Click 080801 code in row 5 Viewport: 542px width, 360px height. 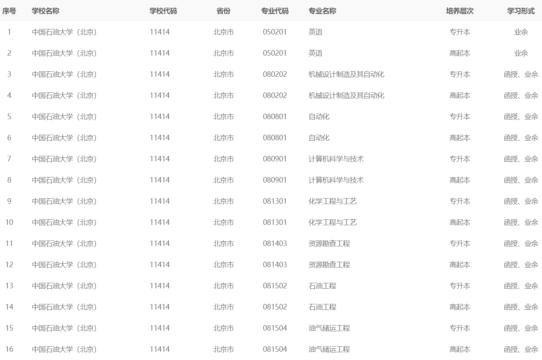[x=275, y=117]
